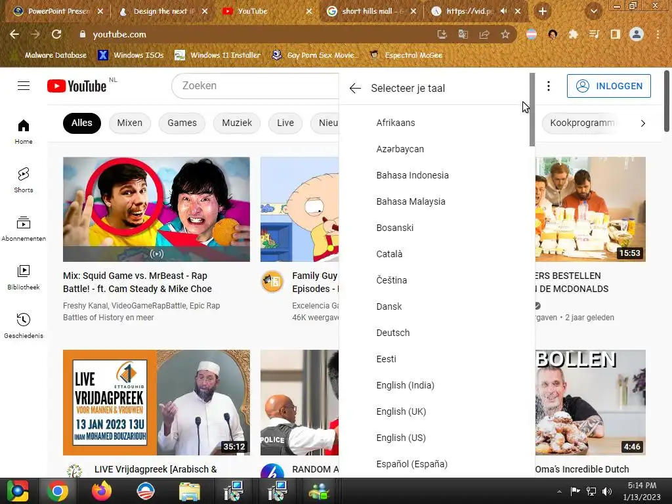Open Abonnementen in the sidebar

24,229
